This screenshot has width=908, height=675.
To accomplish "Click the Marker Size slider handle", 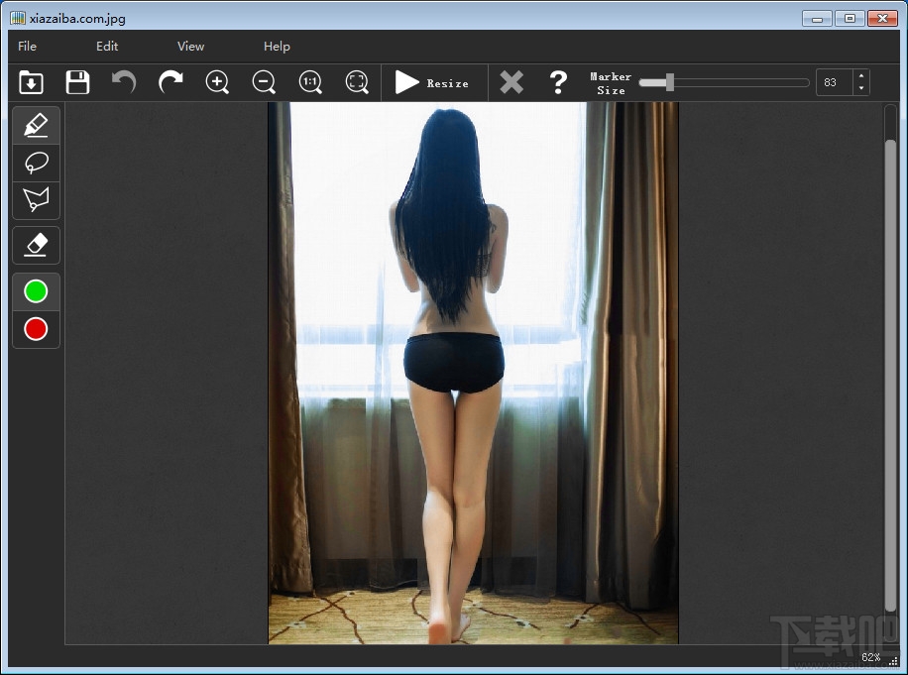I will (669, 82).
